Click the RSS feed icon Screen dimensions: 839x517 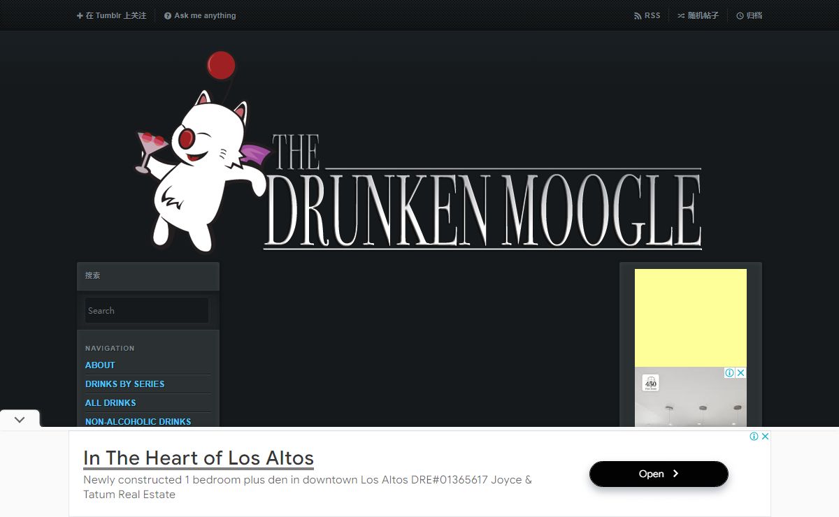click(x=638, y=15)
